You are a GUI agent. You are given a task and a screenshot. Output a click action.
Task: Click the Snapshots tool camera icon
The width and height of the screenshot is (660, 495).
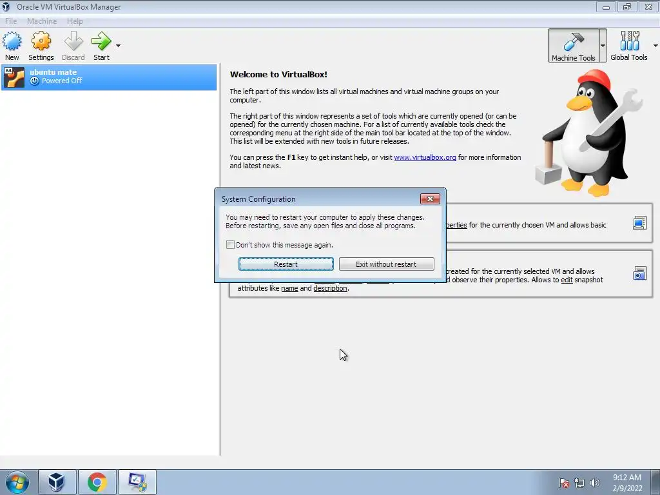click(639, 273)
